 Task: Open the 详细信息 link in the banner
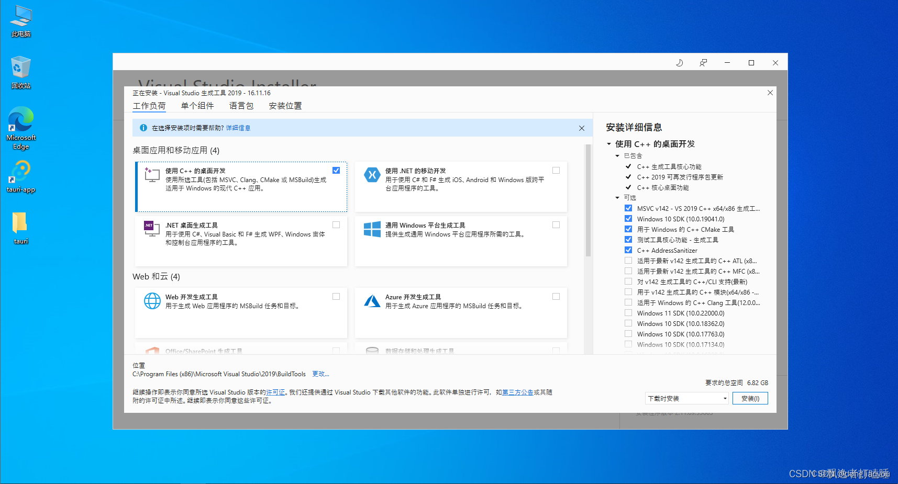[239, 127]
